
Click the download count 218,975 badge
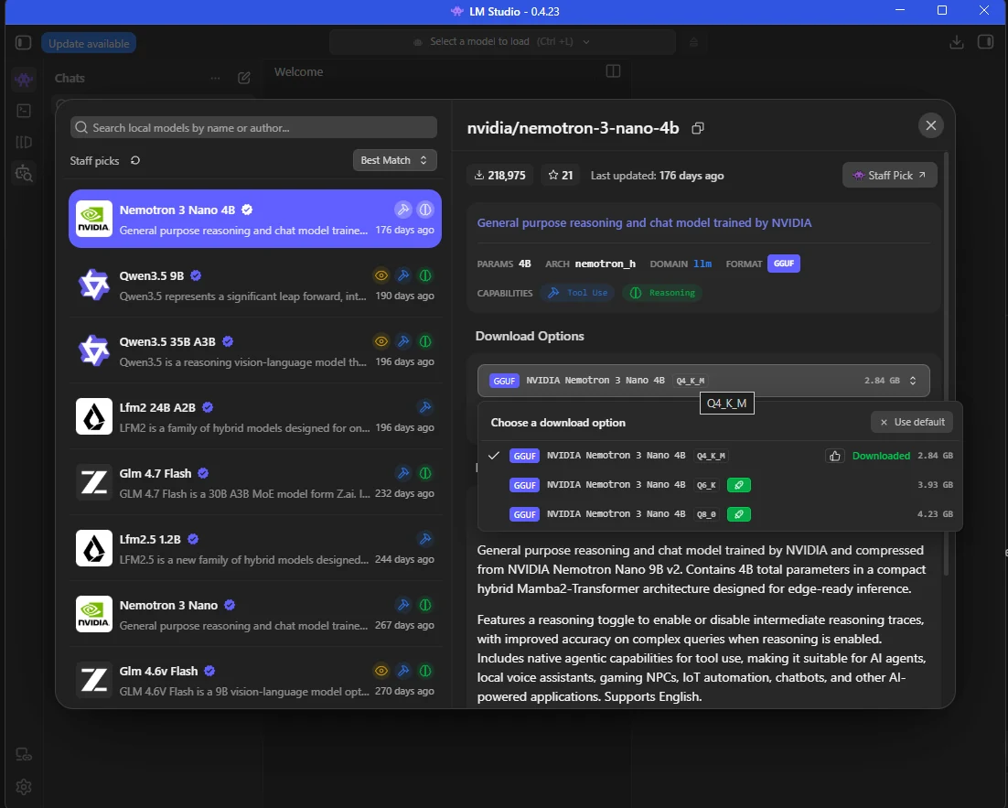[x=500, y=175]
